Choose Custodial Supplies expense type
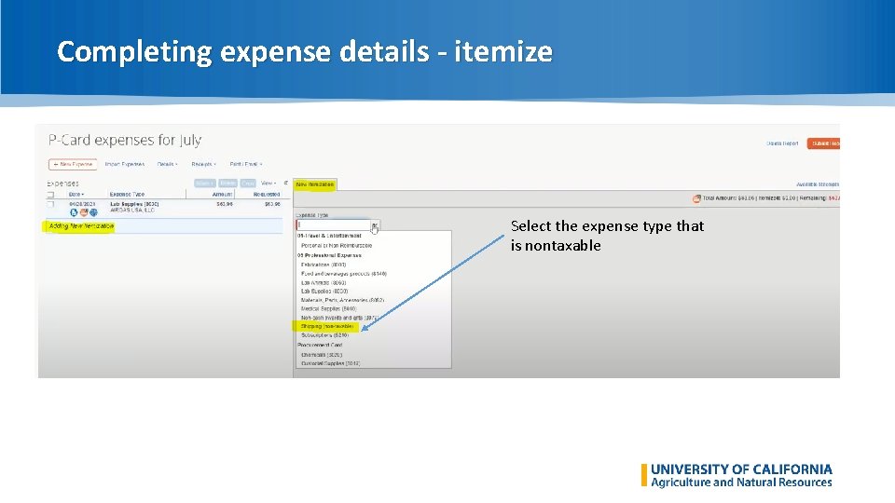Screen dimensions: 895x503 pos(330,363)
